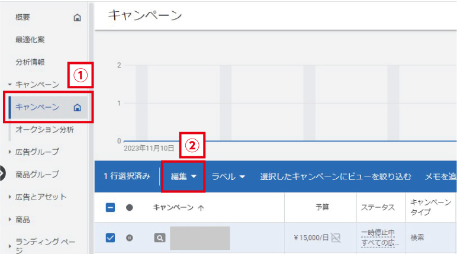
Task: Click the budget chart icon next to ¥15,000/日
Action: point(336,238)
